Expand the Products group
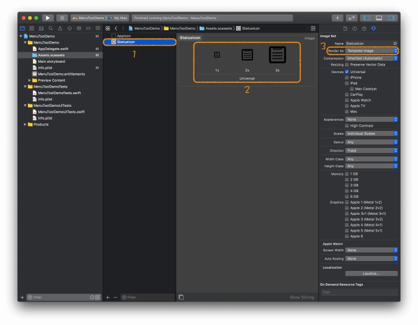This screenshot has width=418, height=325. pos(25,124)
